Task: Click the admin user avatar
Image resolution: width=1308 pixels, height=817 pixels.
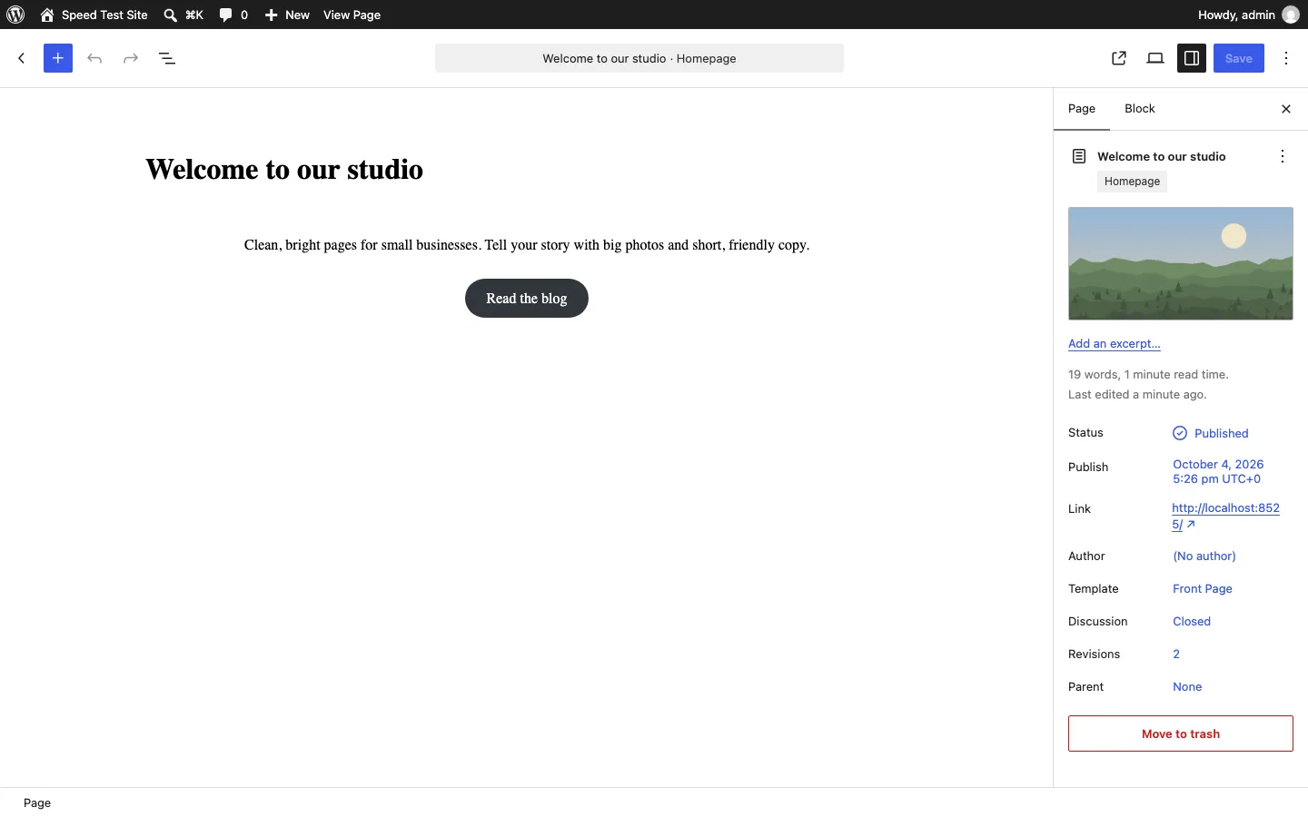Action: coord(1291,15)
